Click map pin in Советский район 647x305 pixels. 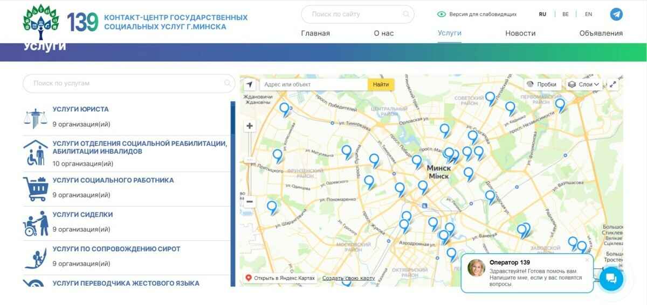[490, 98]
